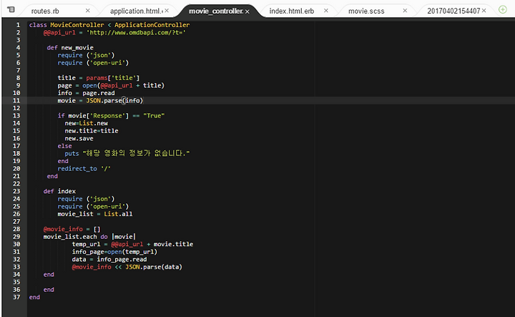Click 'class MovieController' text on line 1
Screen dimensions: 515x317
click(x=67, y=25)
